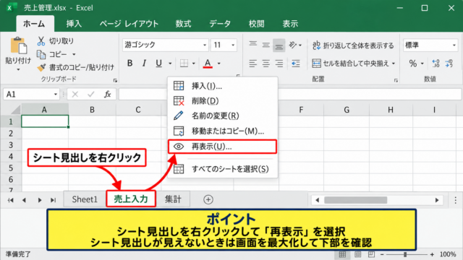Switch to the 挿入 ribbon tab
This screenshot has height=260, width=463.
pos(74,24)
